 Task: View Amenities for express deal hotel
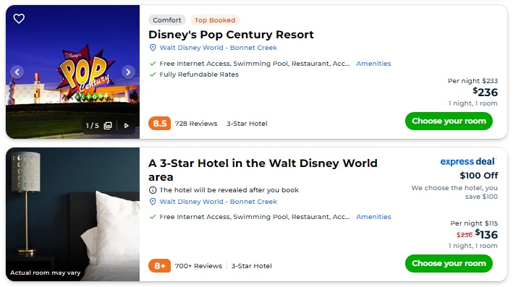(373, 217)
